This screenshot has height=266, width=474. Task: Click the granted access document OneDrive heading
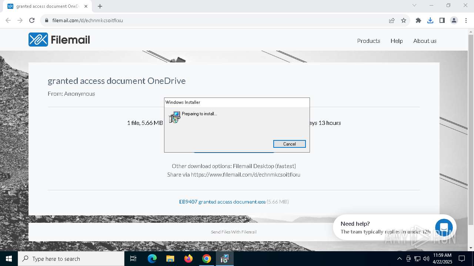point(117,81)
